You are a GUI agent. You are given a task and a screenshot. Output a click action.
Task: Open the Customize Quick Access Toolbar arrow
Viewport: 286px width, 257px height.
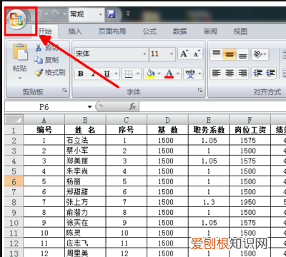pos(128,14)
